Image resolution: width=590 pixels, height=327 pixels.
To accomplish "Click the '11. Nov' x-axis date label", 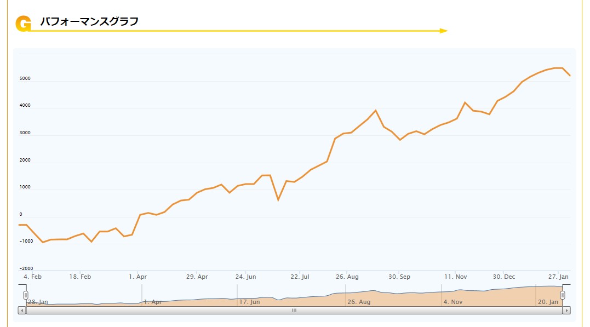I will click(x=456, y=277).
